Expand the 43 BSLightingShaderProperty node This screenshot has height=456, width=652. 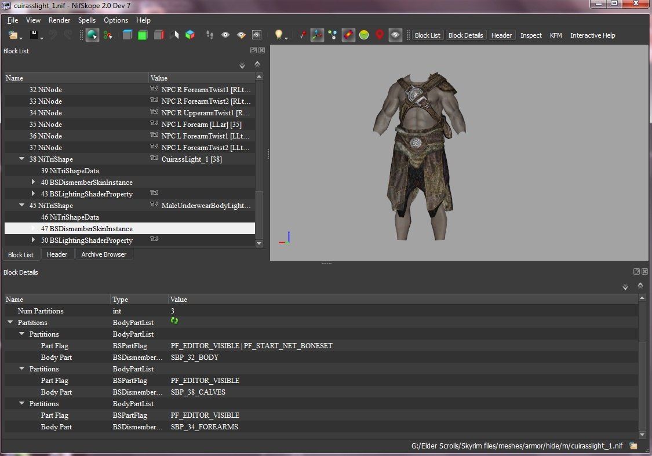point(33,194)
